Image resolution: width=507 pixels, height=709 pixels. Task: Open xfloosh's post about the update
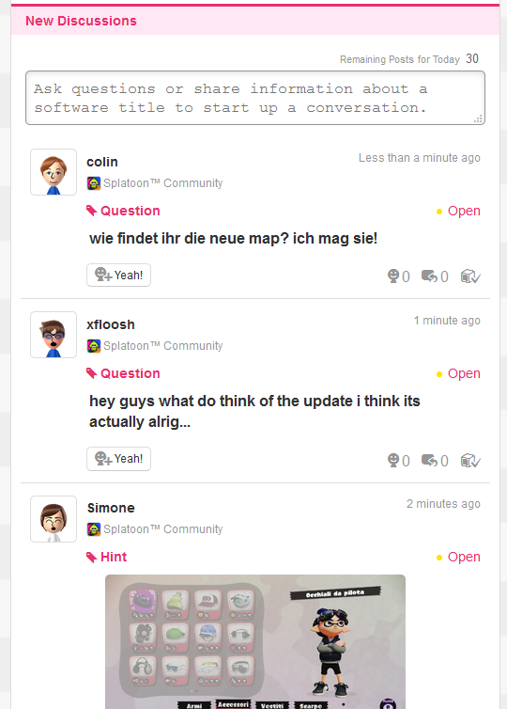pyautogui.click(x=254, y=411)
